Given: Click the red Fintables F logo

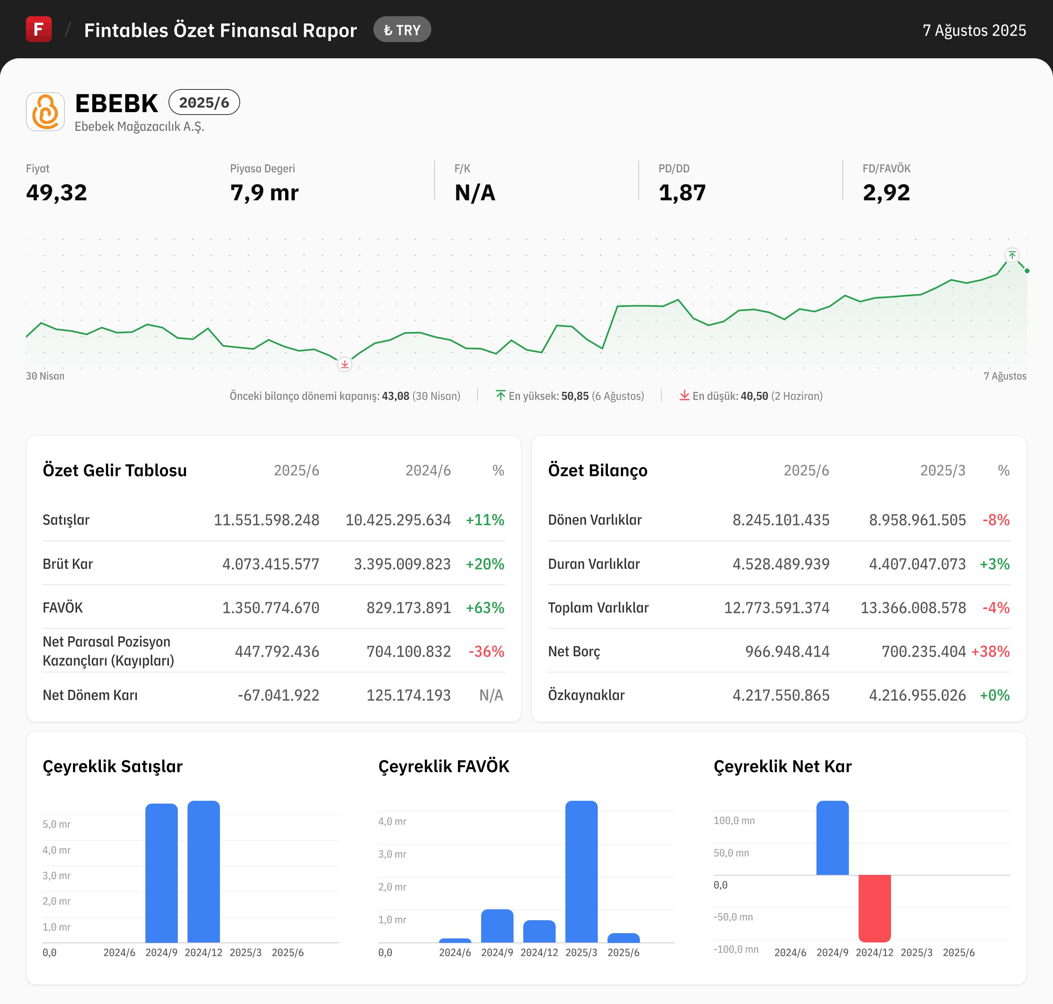Looking at the screenshot, I should pos(38,29).
